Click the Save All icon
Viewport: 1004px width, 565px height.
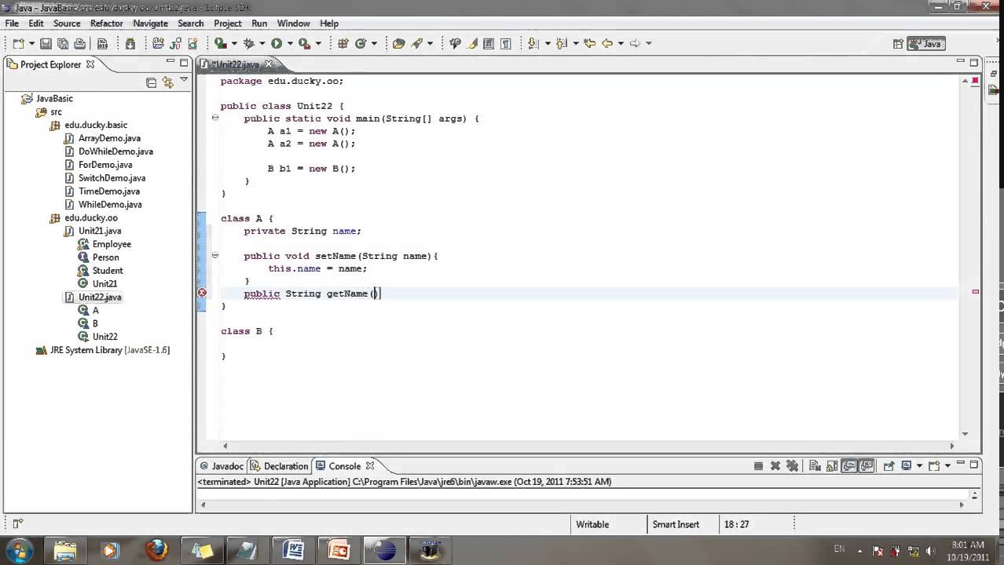click(x=63, y=44)
